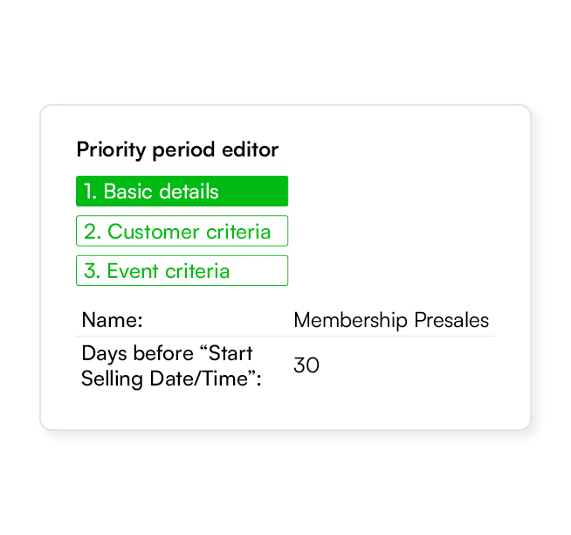Go to 3. Event criteria step
This screenshot has width=571, height=535.
click(182, 271)
